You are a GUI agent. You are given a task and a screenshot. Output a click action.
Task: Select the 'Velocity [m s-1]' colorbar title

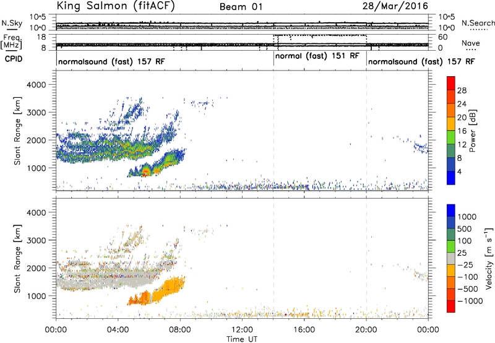[x=489, y=258]
